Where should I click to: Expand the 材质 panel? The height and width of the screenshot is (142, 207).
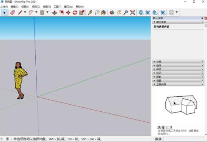click(154, 62)
